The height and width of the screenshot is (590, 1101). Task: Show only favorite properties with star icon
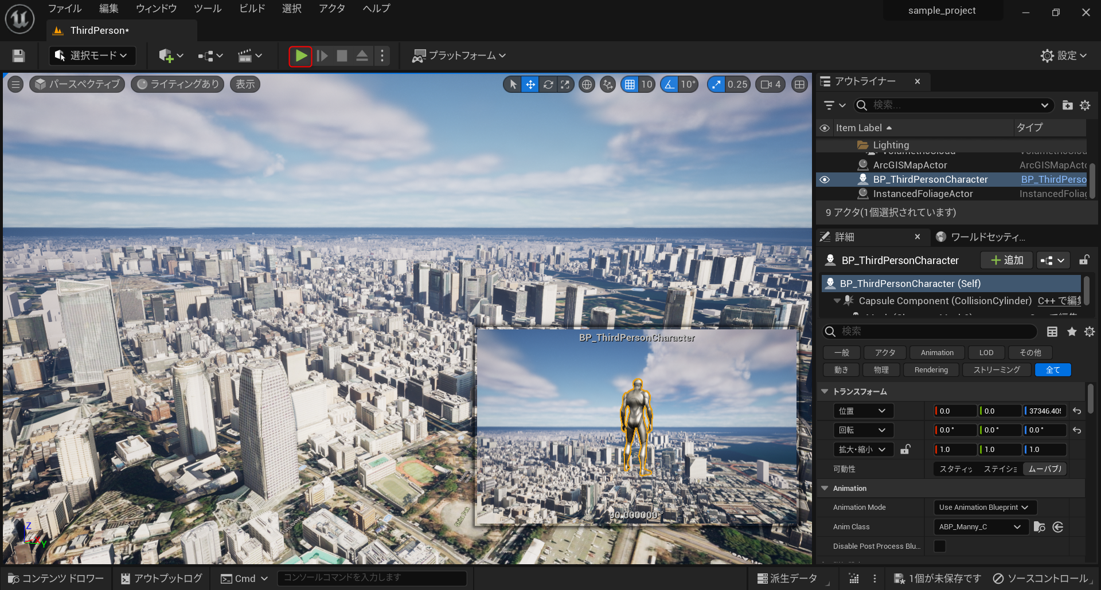coord(1071,332)
